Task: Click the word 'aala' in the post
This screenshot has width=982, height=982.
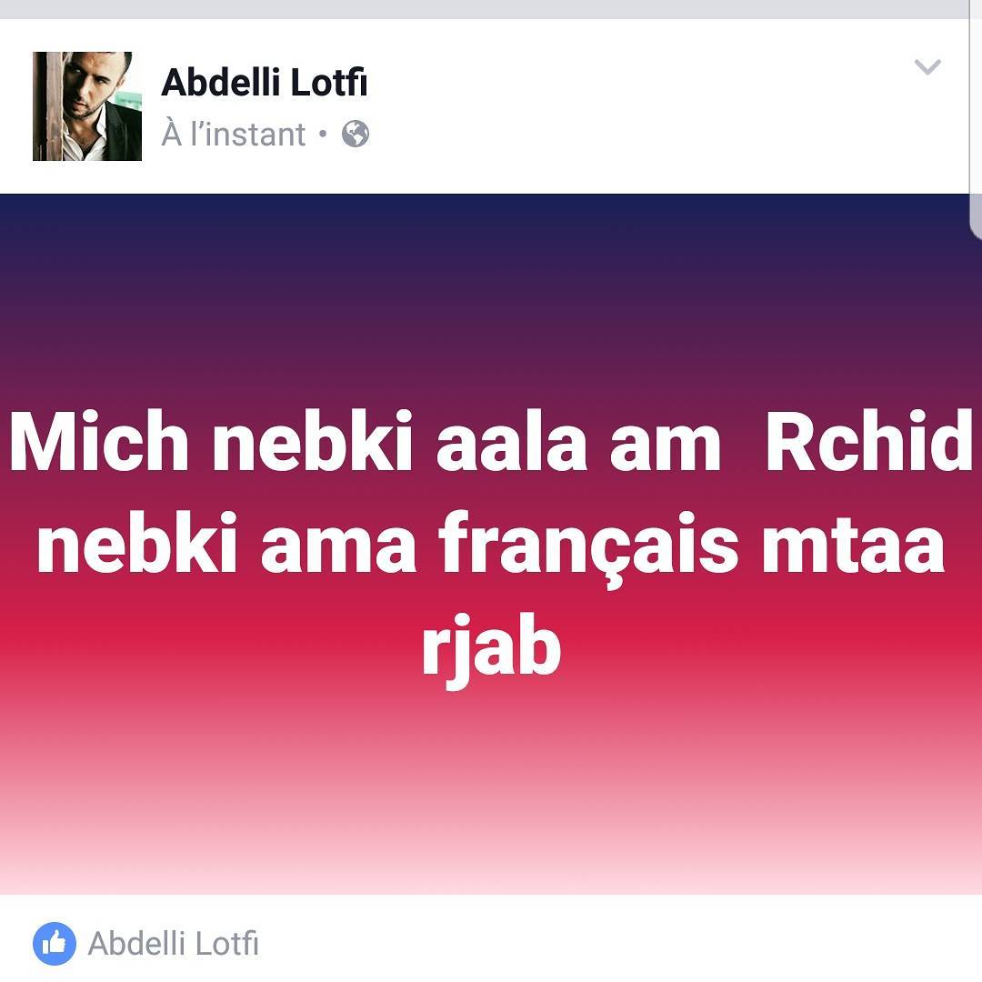Action: click(511, 440)
